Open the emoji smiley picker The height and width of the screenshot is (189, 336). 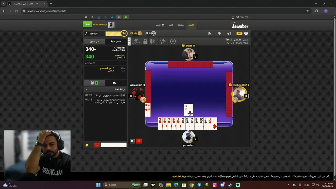point(87,145)
